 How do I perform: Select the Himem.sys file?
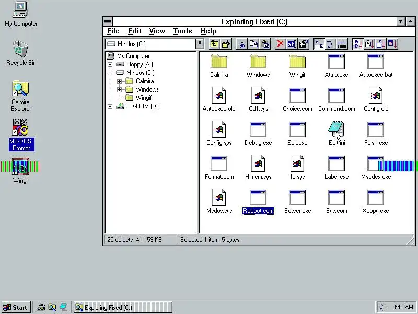click(x=258, y=168)
